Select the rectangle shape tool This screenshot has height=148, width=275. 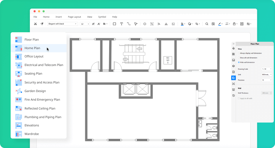pos(114,24)
